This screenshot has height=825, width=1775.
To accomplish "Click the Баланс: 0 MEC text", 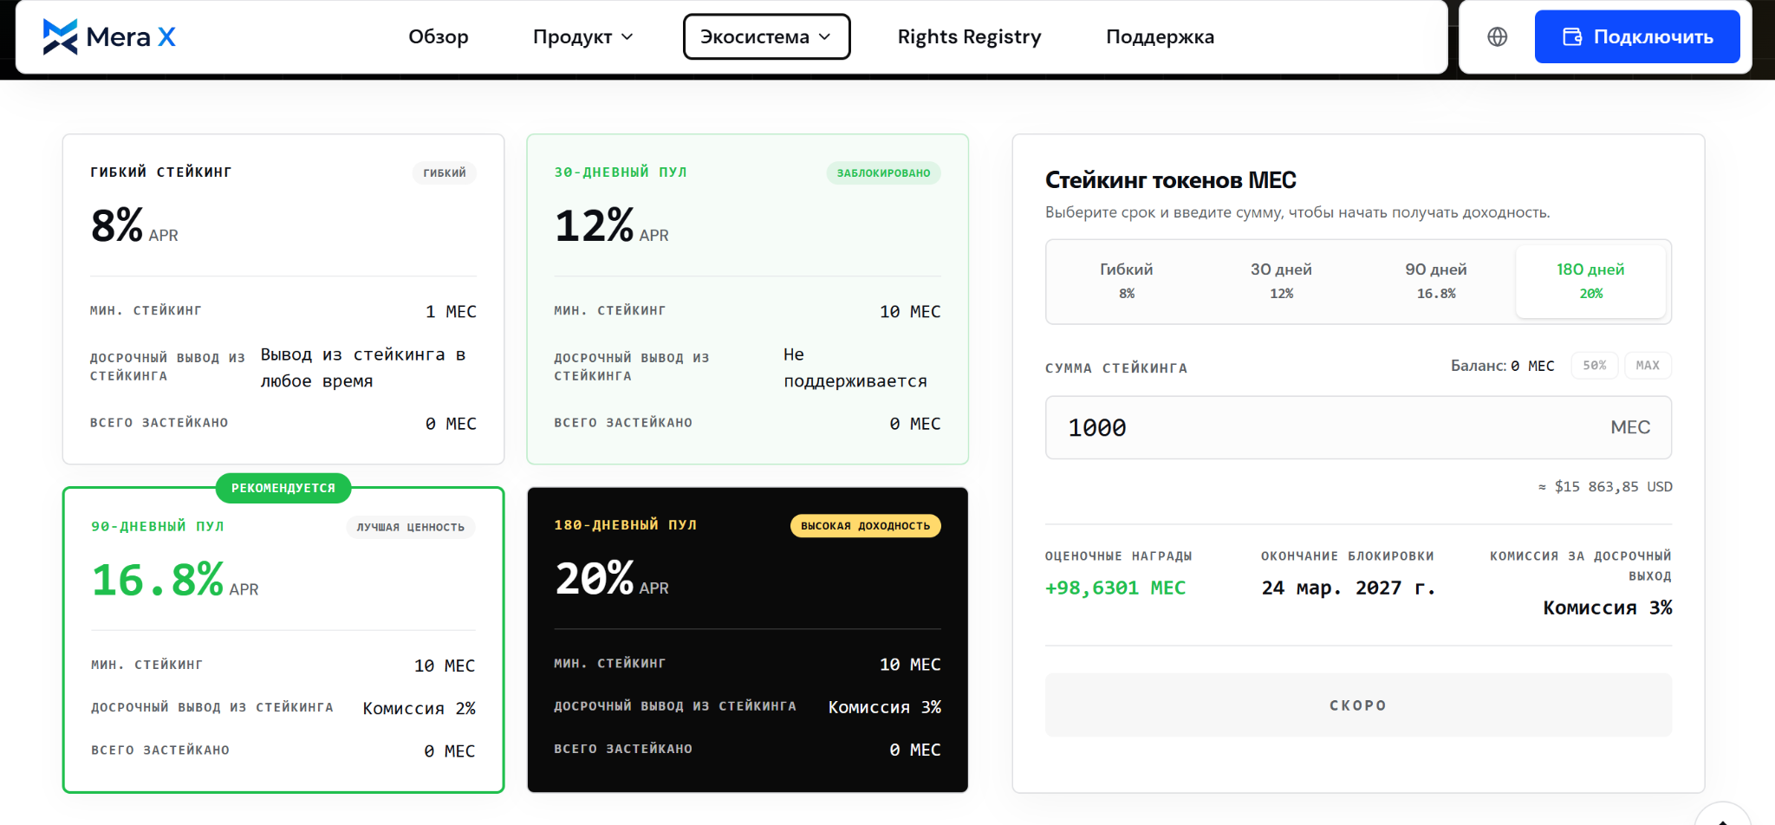I will [x=1502, y=366].
